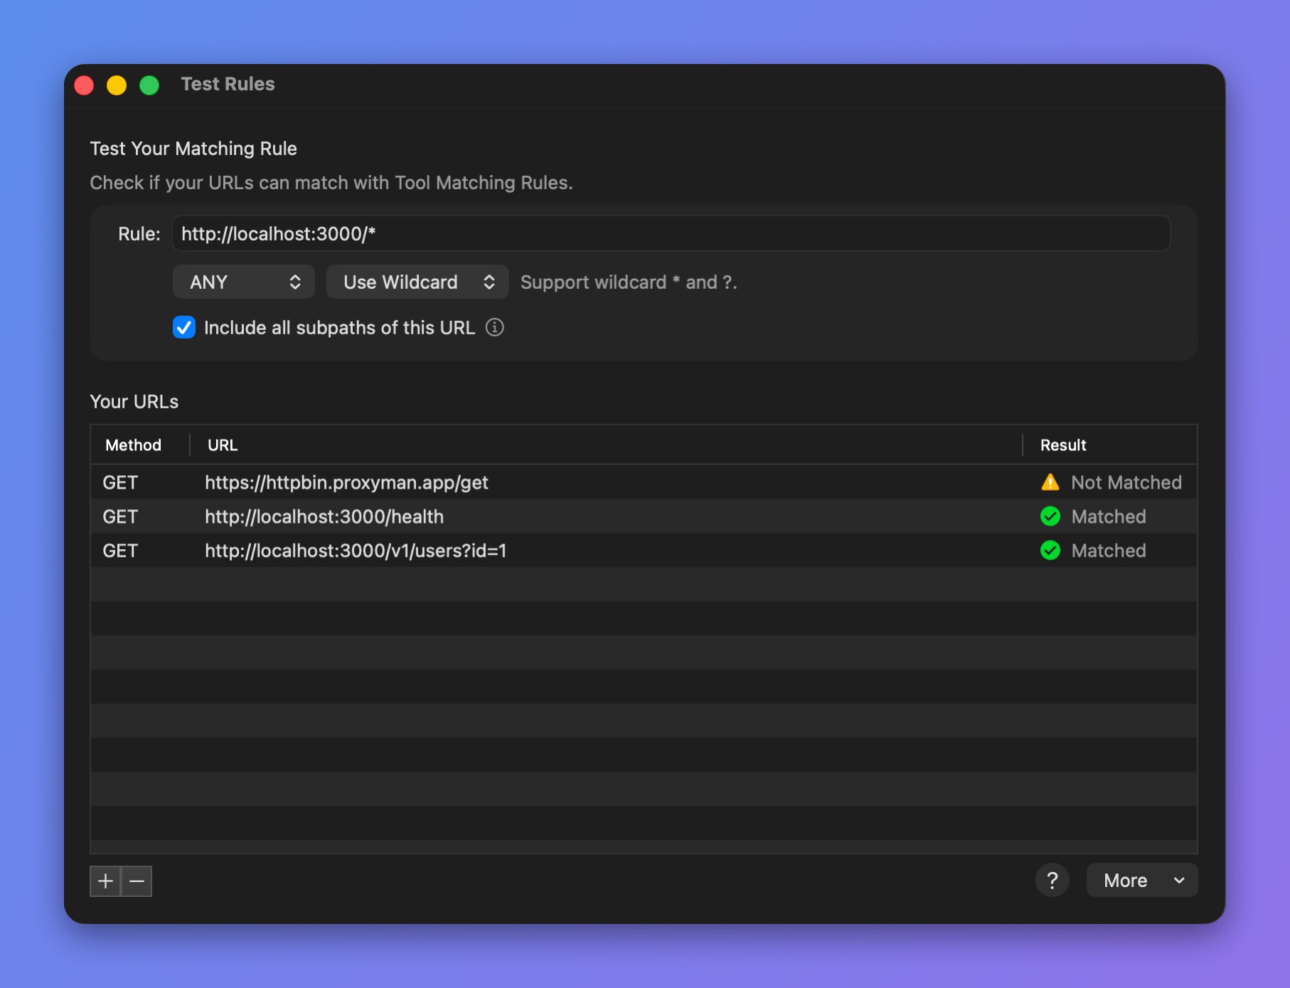Remove selected URL with minus button
This screenshot has width=1290, height=988.
pyautogui.click(x=137, y=881)
